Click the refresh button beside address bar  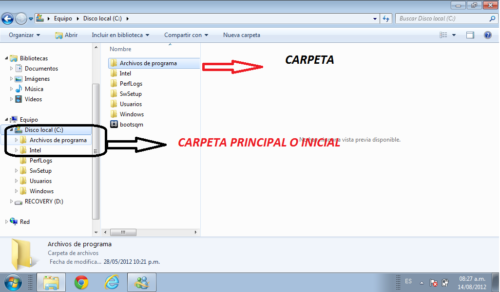coord(386,19)
